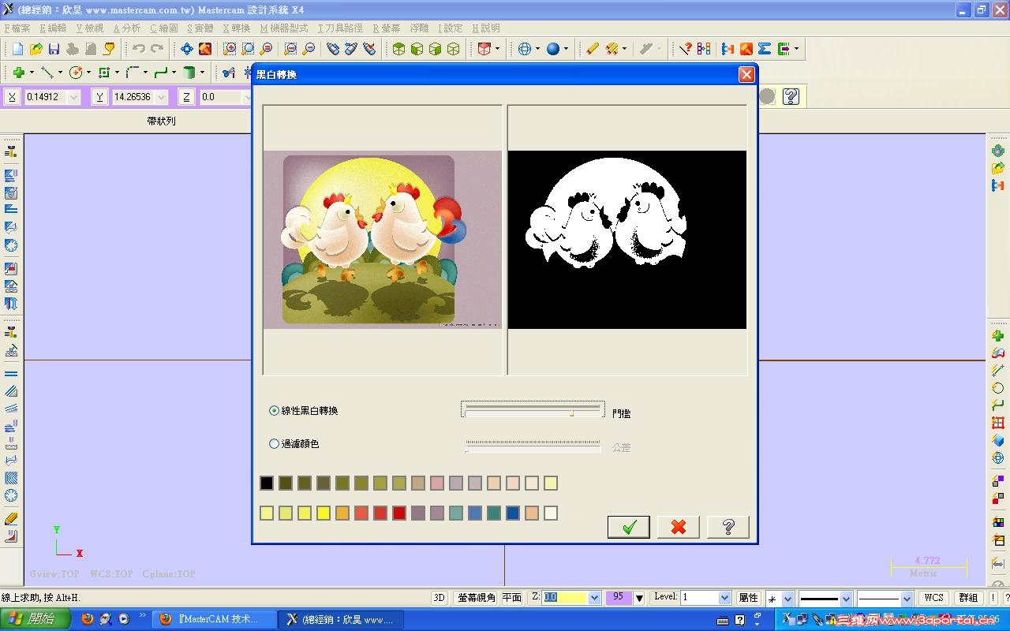Click the red question-mark help icon

click(686, 49)
